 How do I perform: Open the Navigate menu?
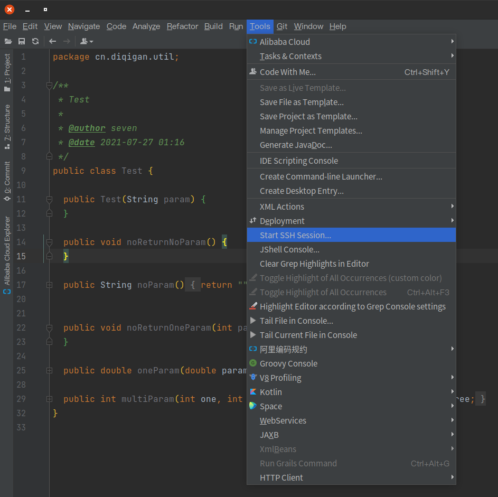point(84,26)
